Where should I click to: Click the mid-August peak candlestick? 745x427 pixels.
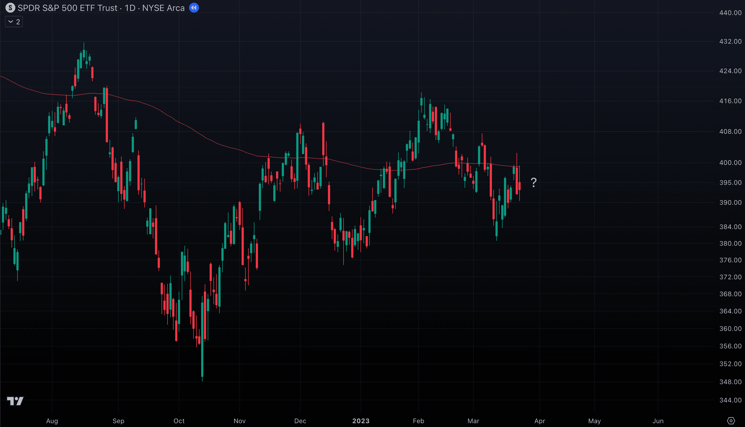click(x=84, y=54)
